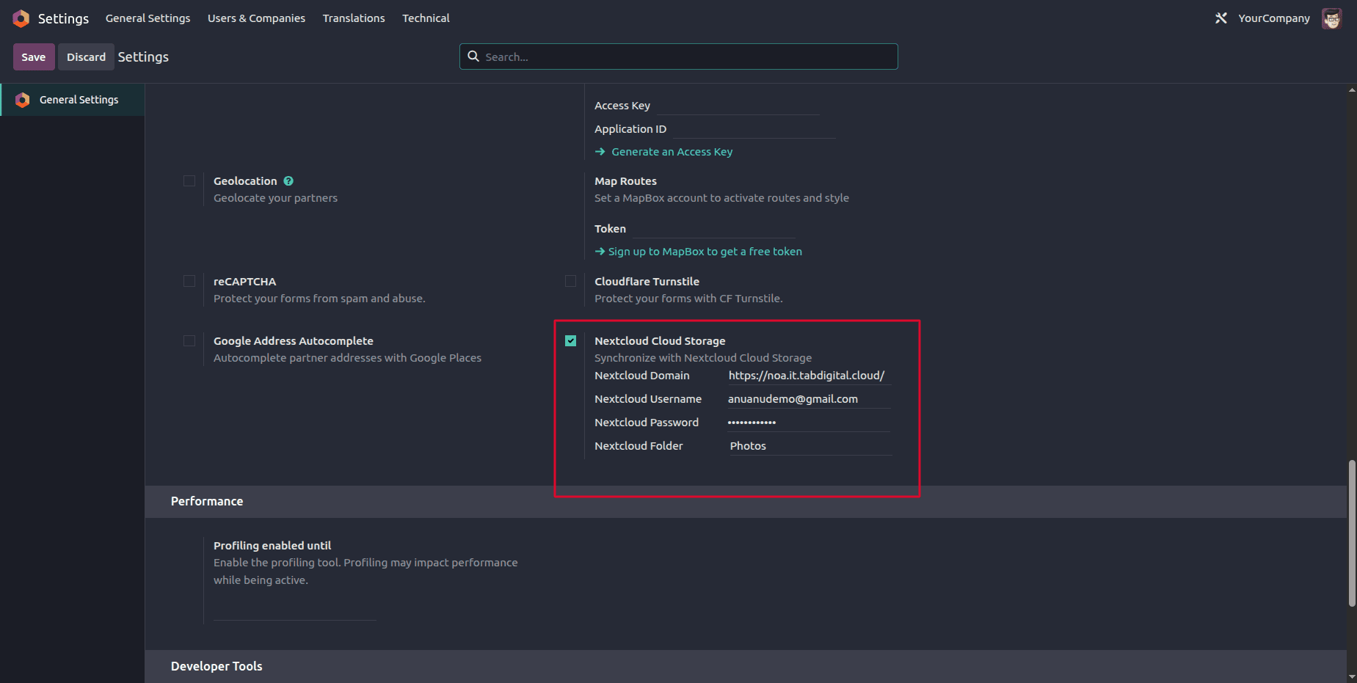Image resolution: width=1357 pixels, height=683 pixels.
Task: Focus the settings Search field
Action: (x=679, y=56)
